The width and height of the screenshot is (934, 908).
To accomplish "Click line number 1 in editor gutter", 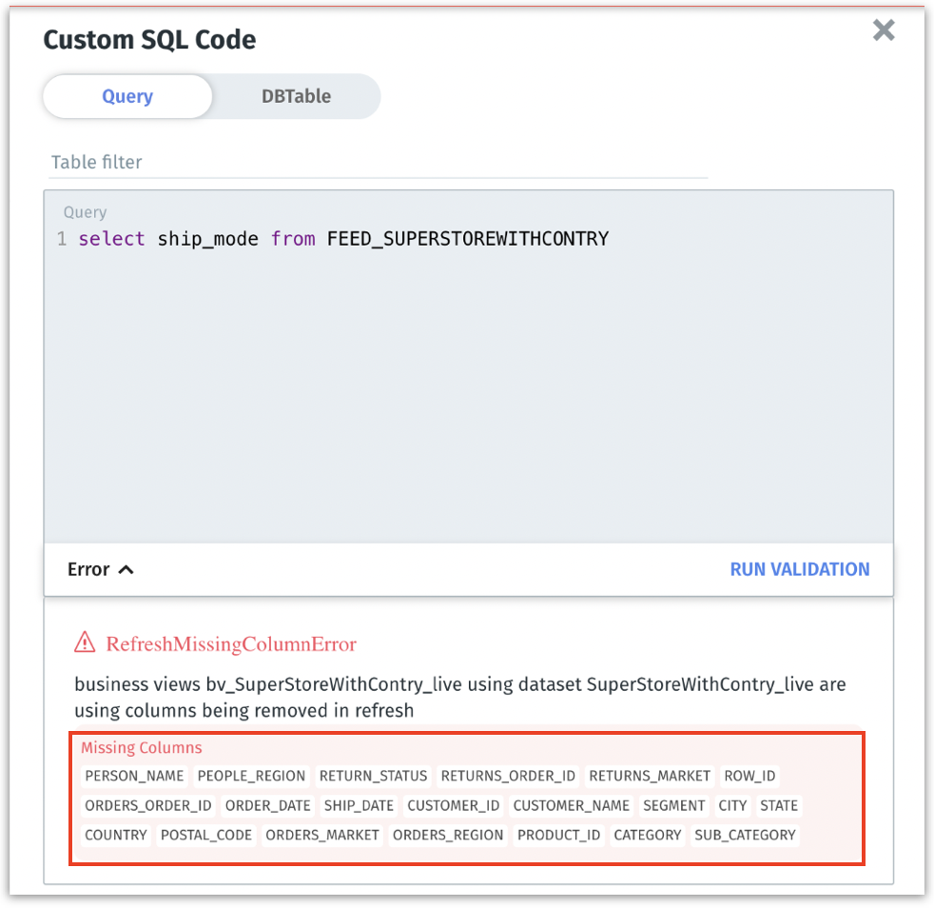I will coord(62,239).
